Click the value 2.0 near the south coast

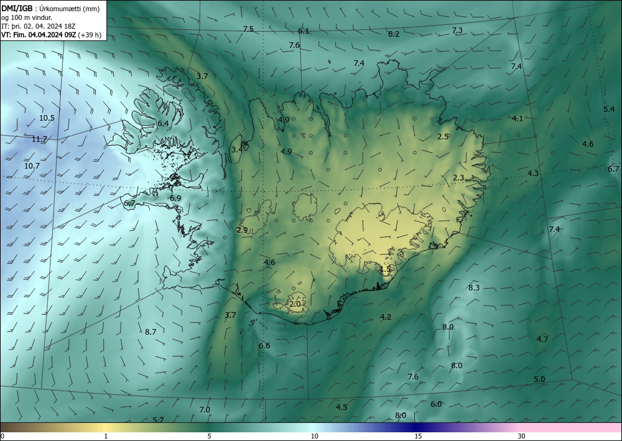tap(295, 304)
